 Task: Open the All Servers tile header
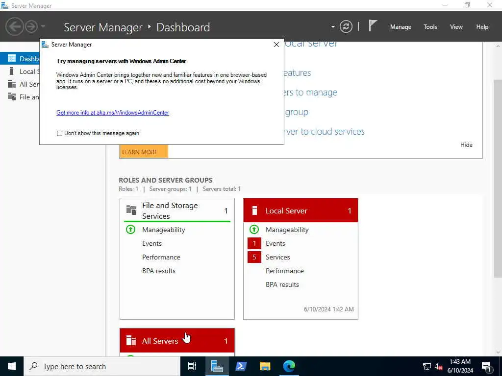(177, 341)
